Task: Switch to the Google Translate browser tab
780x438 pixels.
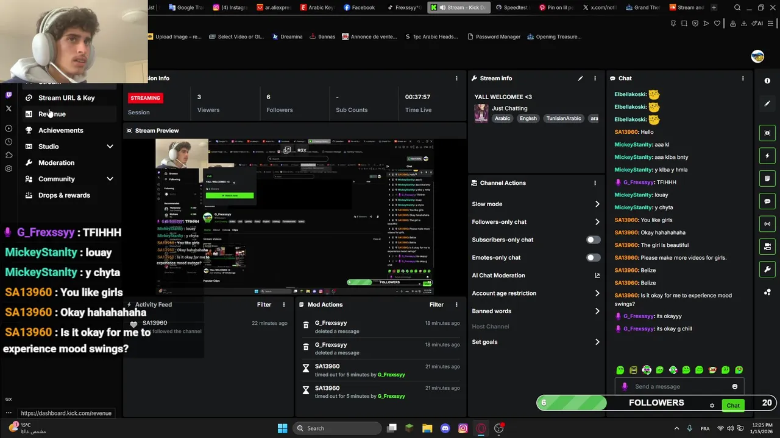Action: 186,7
